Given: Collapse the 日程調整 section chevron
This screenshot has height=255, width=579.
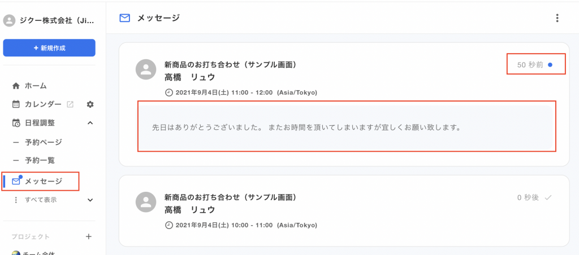Looking at the screenshot, I should 90,123.
